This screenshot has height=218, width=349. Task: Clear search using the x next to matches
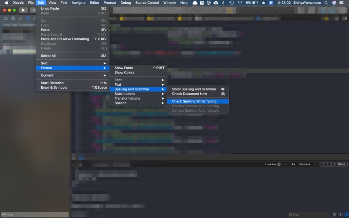coord(279,164)
